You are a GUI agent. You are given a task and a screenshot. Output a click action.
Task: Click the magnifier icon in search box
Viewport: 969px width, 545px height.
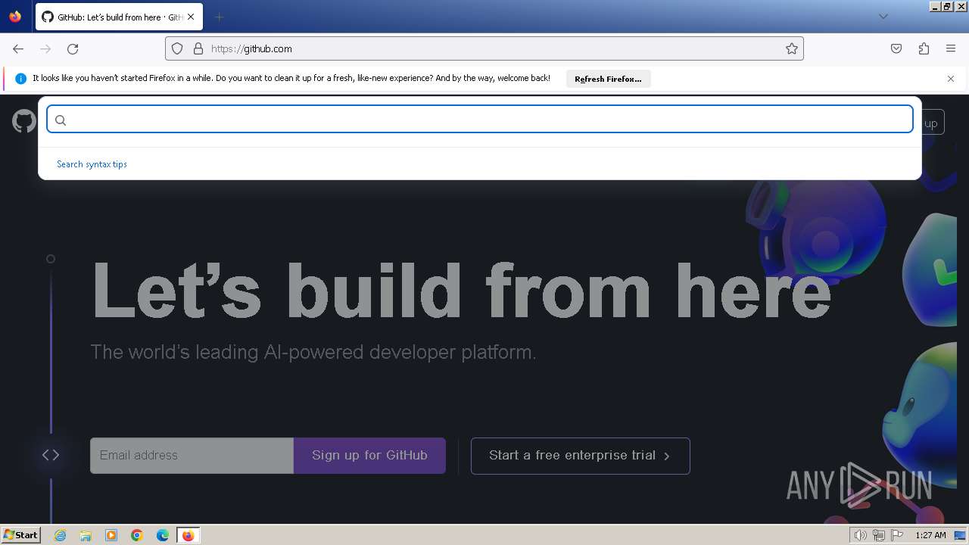(x=61, y=120)
